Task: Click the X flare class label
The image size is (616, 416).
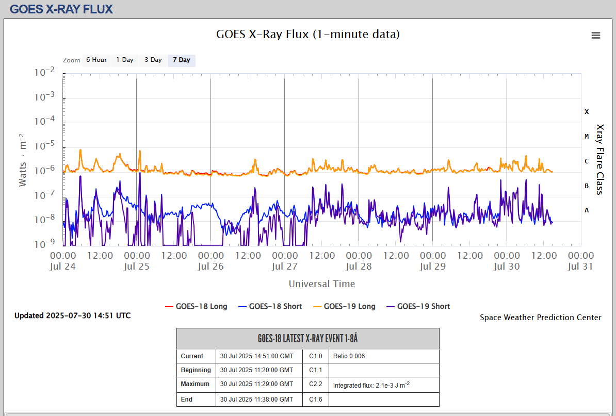Action: [x=587, y=112]
